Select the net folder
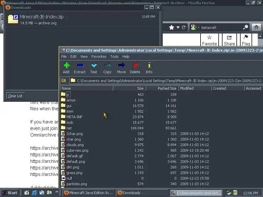Image resolution: width=263 pixels, height=197 pixels. click(x=69, y=128)
